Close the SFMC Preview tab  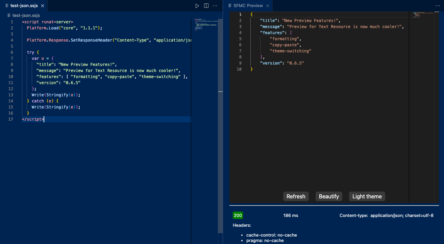click(x=268, y=6)
